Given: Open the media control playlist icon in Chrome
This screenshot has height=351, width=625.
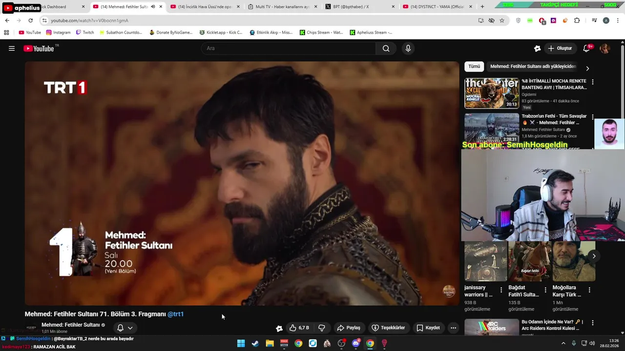Looking at the screenshot, I should pyautogui.click(x=594, y=20).
